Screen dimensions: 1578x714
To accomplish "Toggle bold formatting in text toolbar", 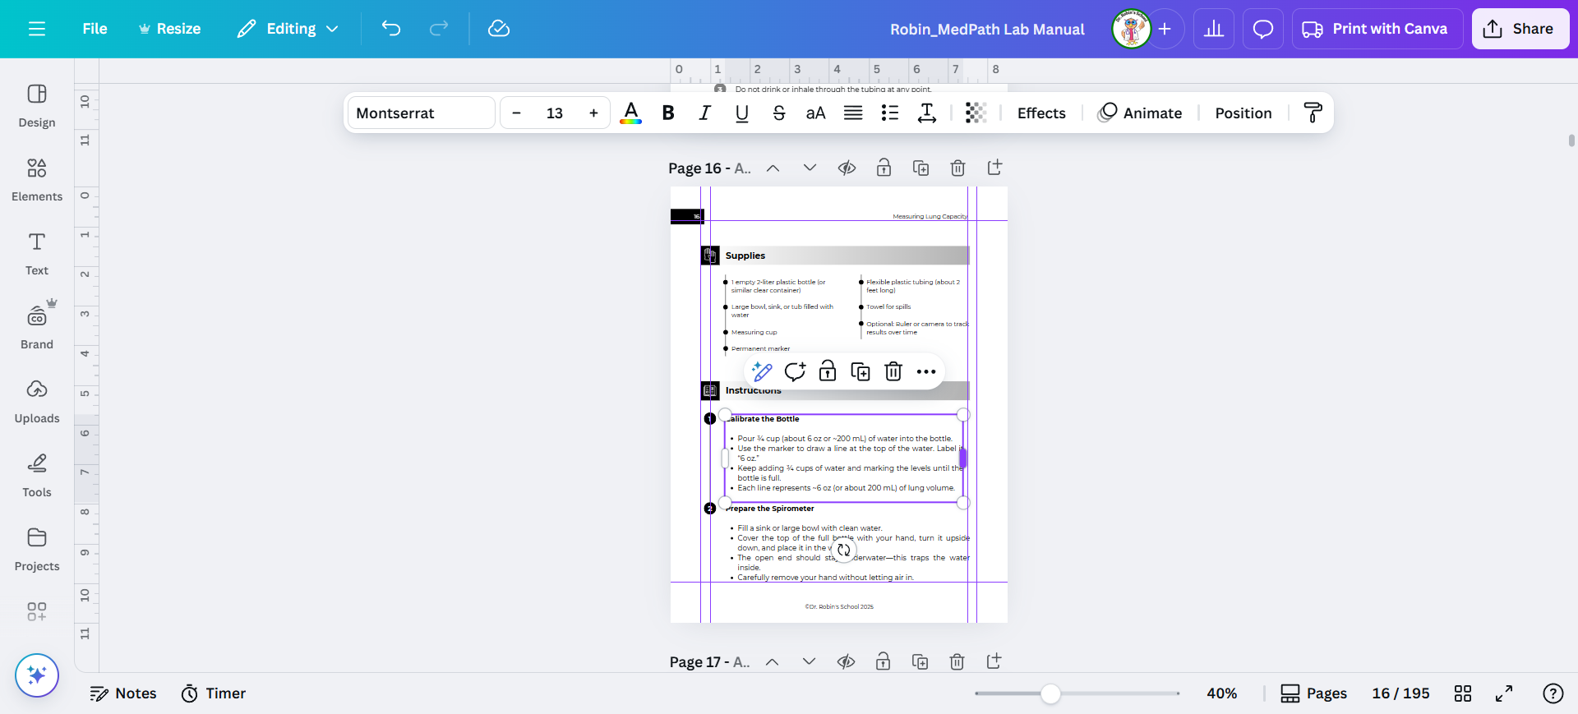I will pyautogui.click(x=668, y=113).
